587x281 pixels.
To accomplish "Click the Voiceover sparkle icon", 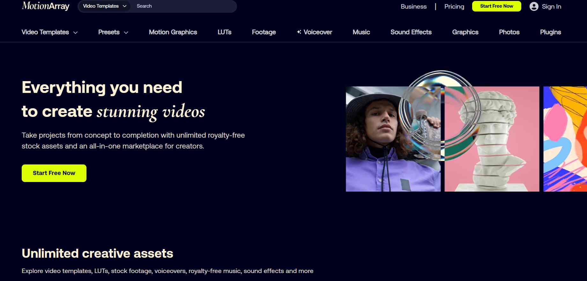I will 299,32.
